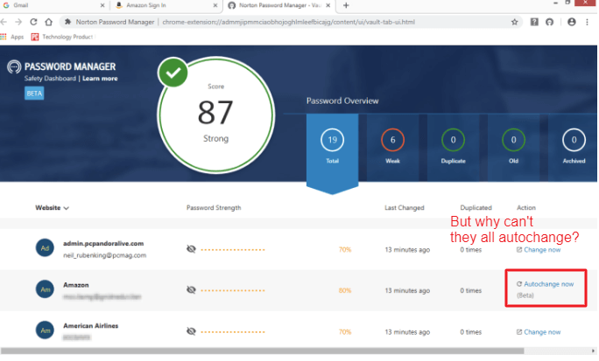Image resolution: width=599 pixels, height=361 pixels.
Task: Select the Archived passwords tab
Action: point(574,149)
